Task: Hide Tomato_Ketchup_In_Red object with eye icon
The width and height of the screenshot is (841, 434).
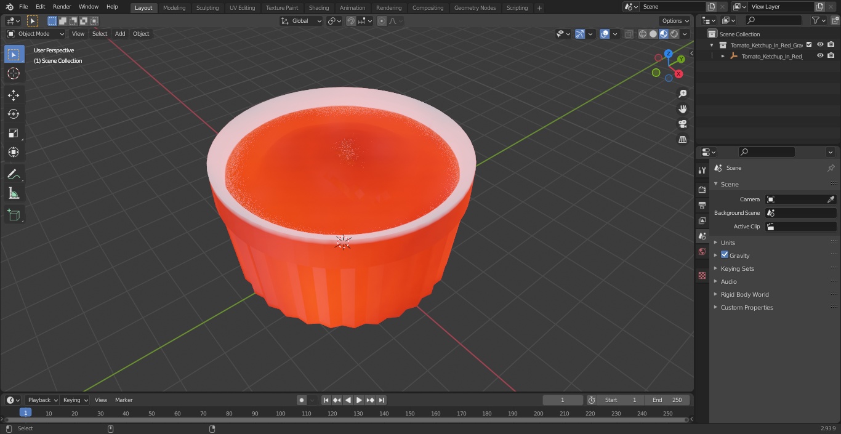Action: (819, 55)
